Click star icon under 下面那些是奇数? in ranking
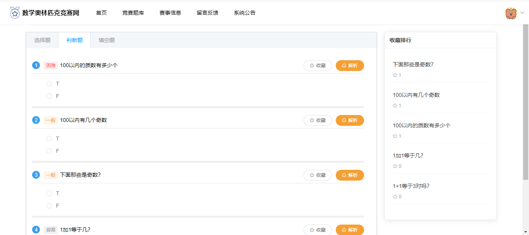 [395, 75]
